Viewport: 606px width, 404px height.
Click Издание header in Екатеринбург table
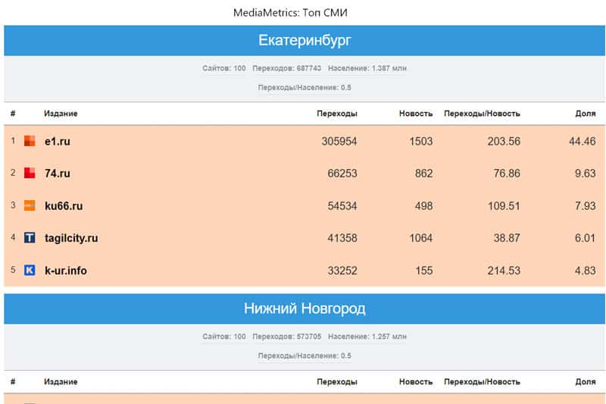pos(61,114)
